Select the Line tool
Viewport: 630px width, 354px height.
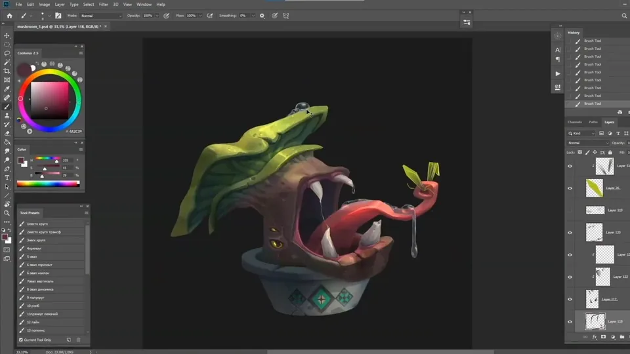coord(7,195)
